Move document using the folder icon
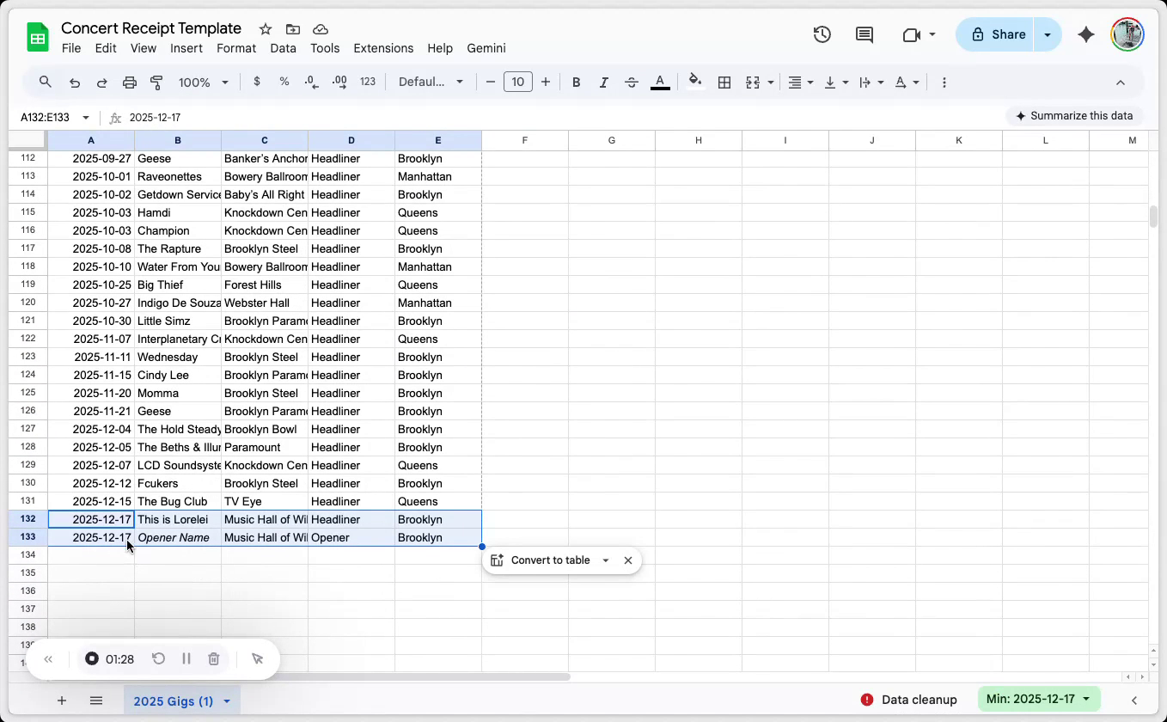Screen dimensions: 1167x722 tap(293, 29)
